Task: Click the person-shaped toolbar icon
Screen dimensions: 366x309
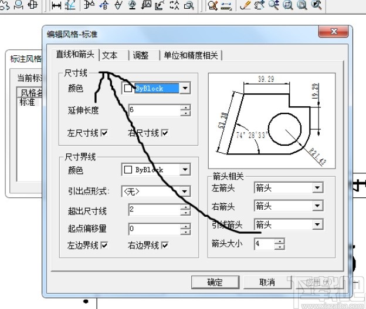Action: [19, 5]
